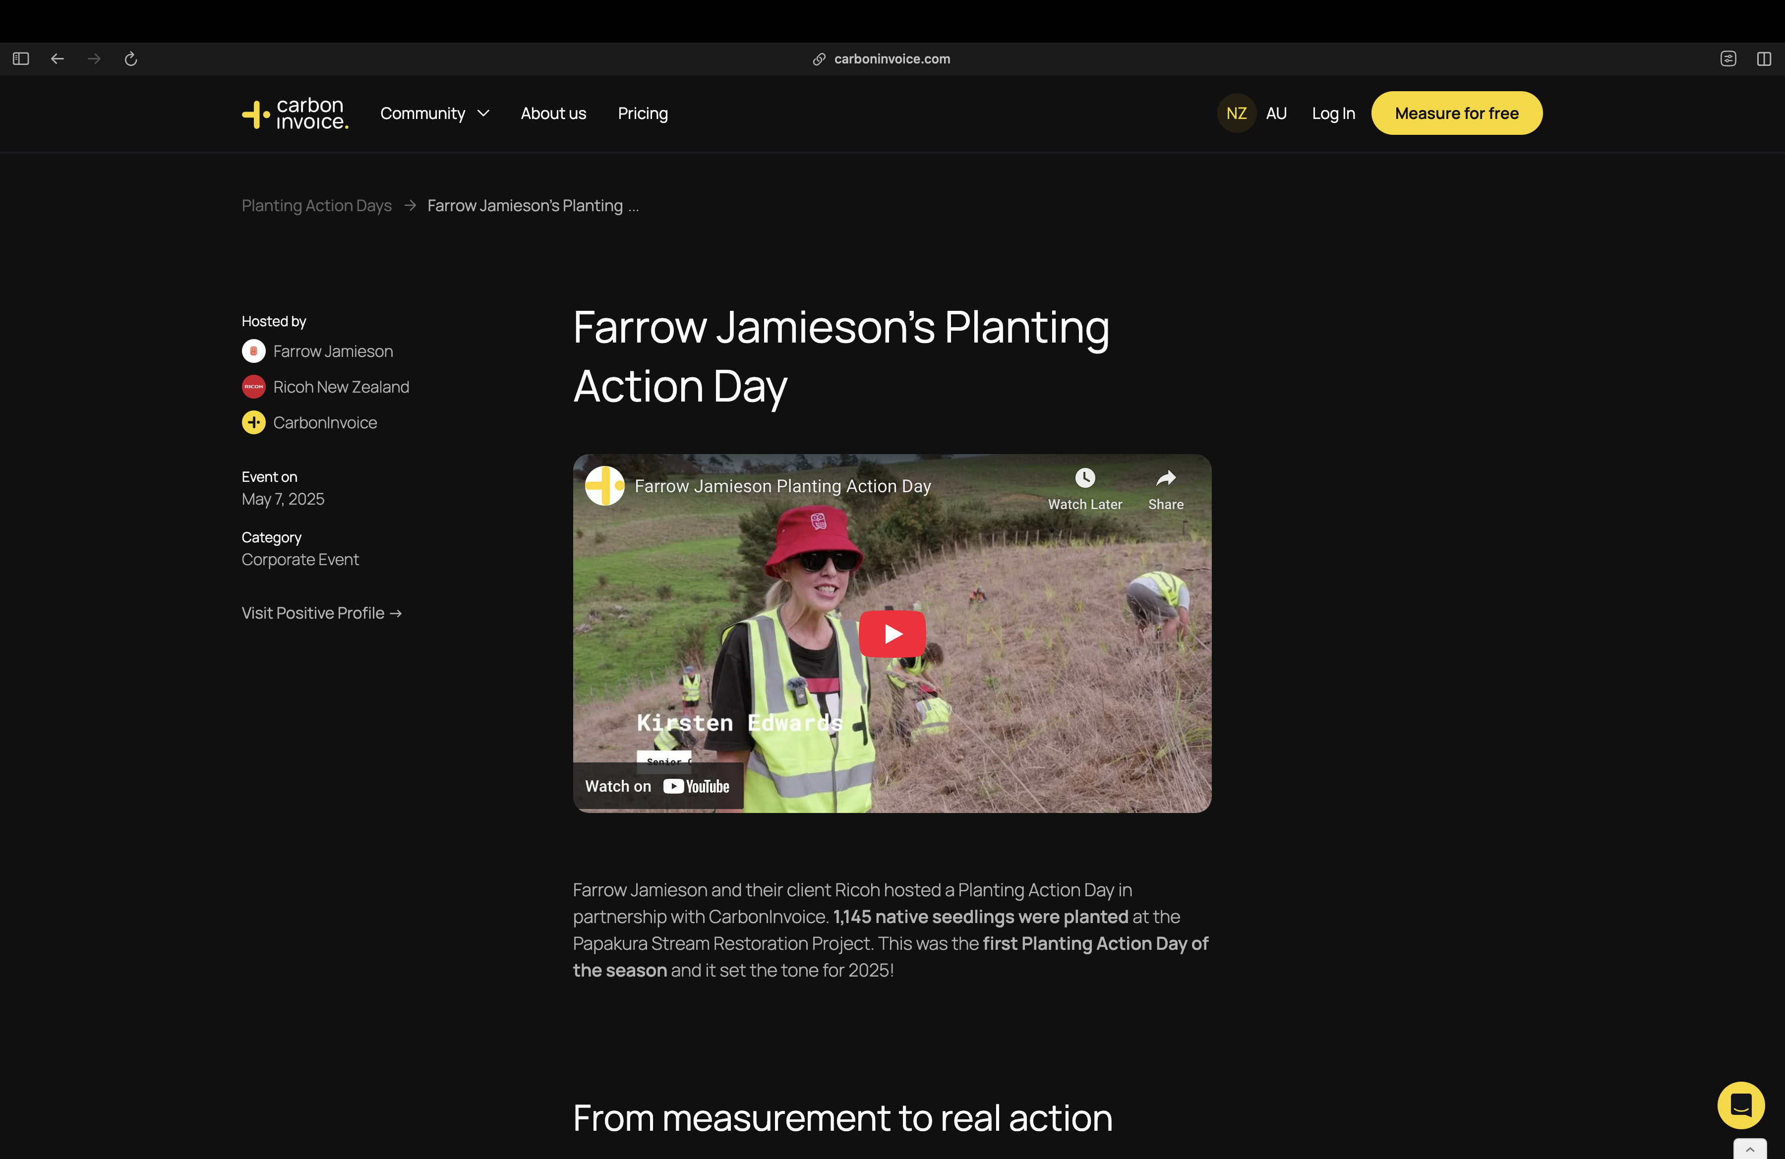Click the Share arrow on video

point(1166,478)
